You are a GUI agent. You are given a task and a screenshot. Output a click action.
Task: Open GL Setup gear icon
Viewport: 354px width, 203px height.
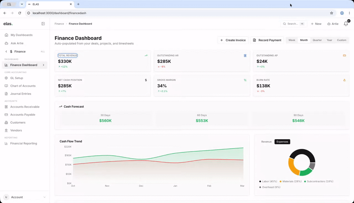pos(6,78)
